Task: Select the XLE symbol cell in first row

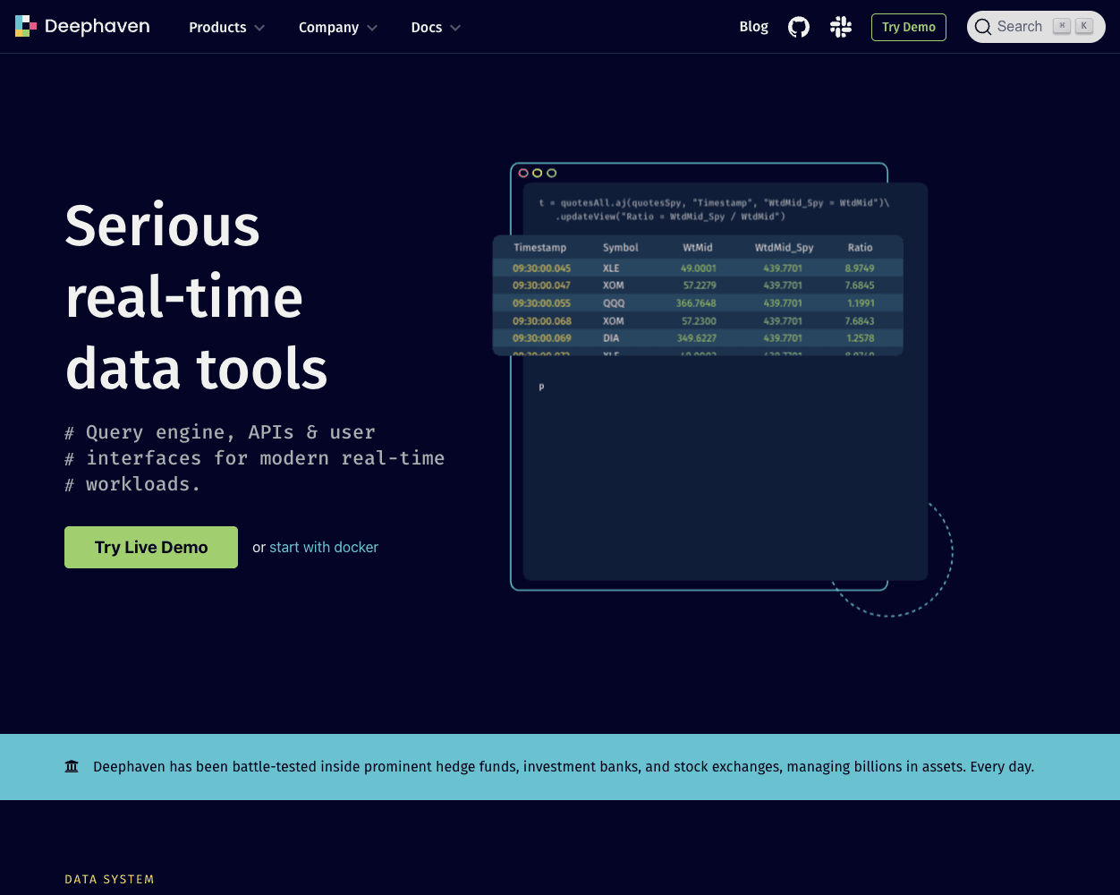Action: click(x=611, y=268)
